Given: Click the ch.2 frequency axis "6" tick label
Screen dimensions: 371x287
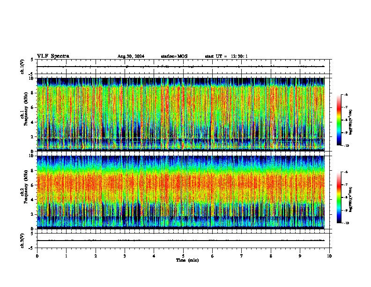Looking at the screenshot, I should coord(33,185).
